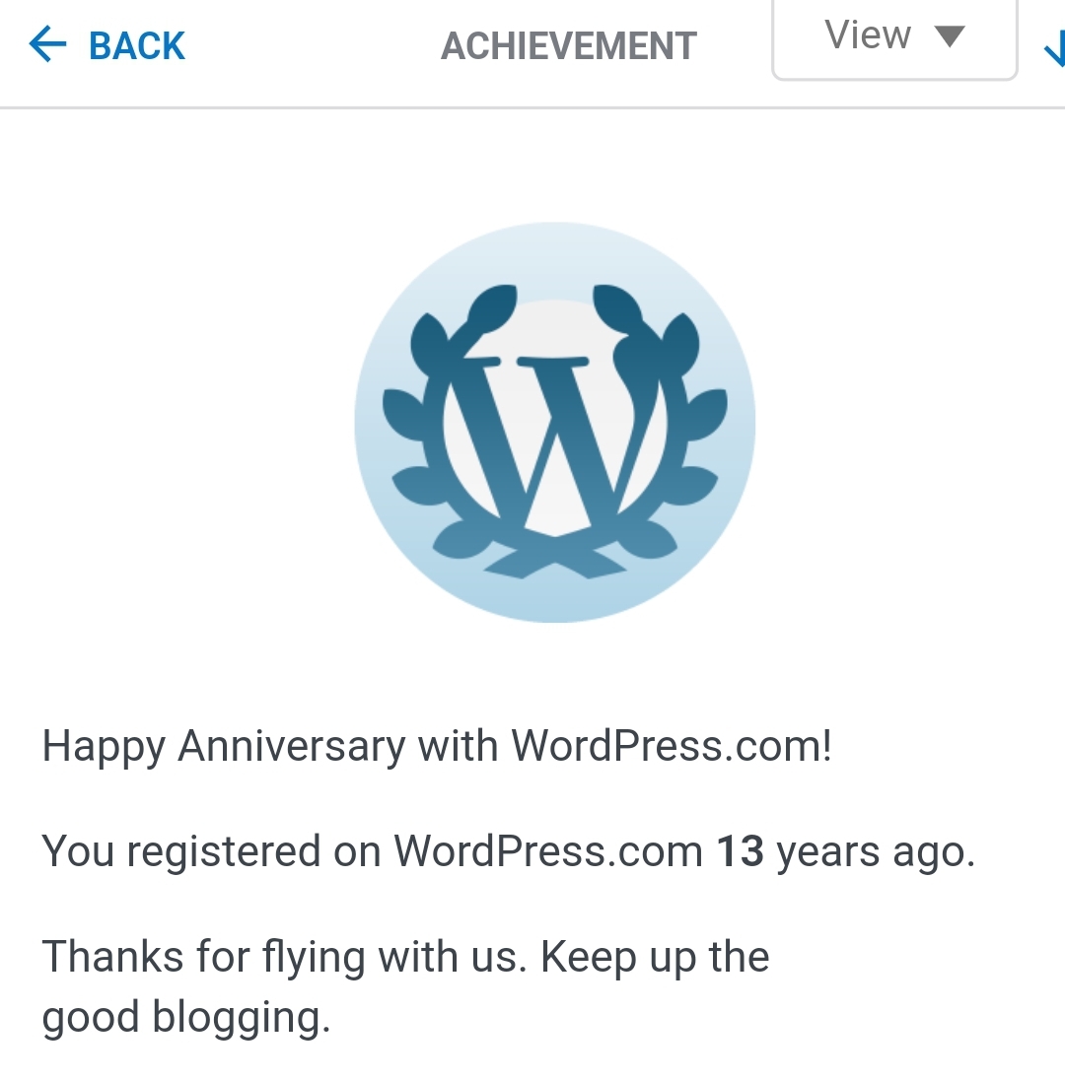Screen dimensions: 1065x1080
Task: Click the years ago text
Action: [x=876, y=851]
